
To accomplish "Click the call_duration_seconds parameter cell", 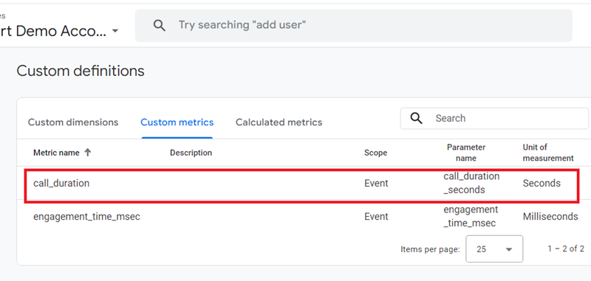I will click(x=471, y=183).
